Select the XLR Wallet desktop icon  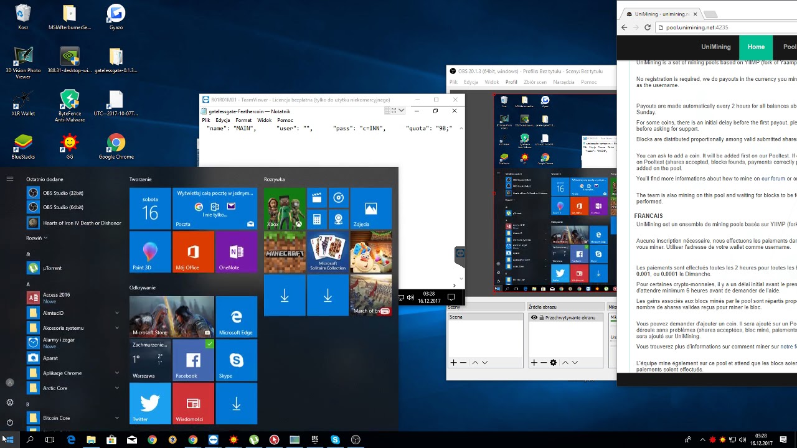pyautogui.click(x=23, y=103)
